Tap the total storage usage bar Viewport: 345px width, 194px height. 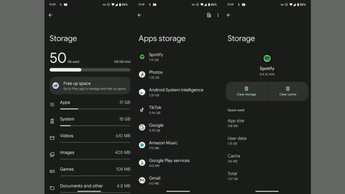click(x=90, y=70)
